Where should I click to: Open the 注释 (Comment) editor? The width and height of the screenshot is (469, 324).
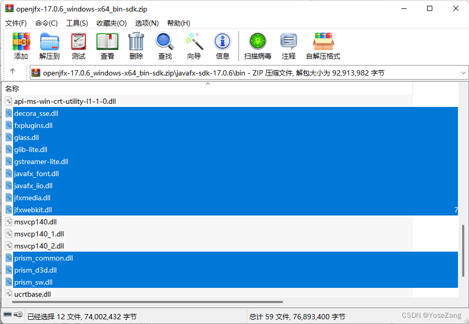point(289,46)
